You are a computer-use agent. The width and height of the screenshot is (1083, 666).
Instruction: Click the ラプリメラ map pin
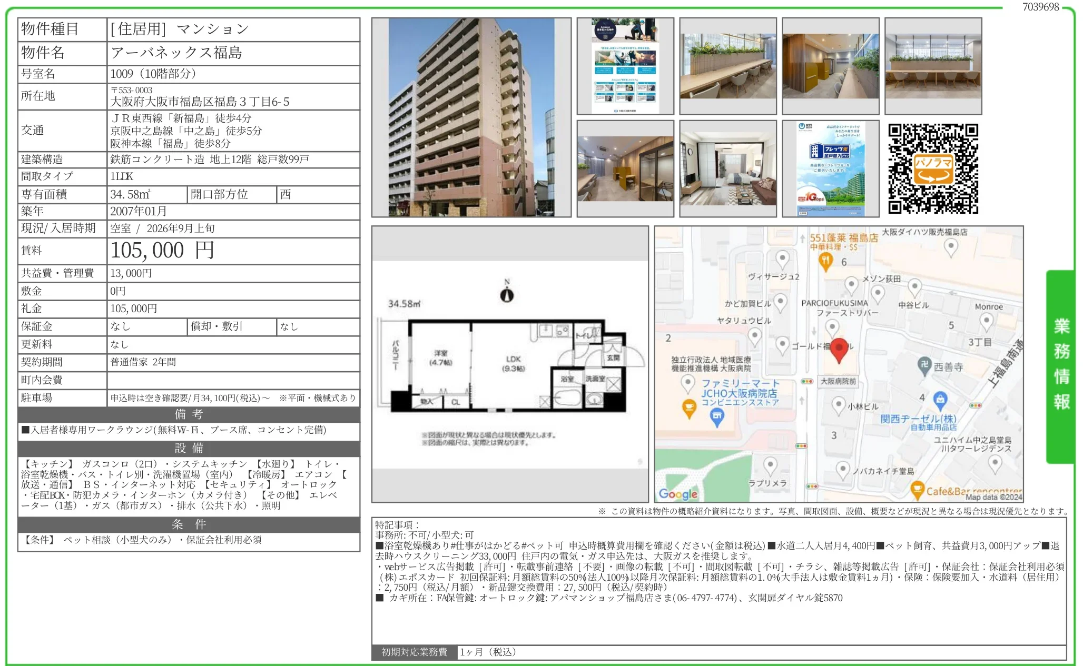coord(770,466)
